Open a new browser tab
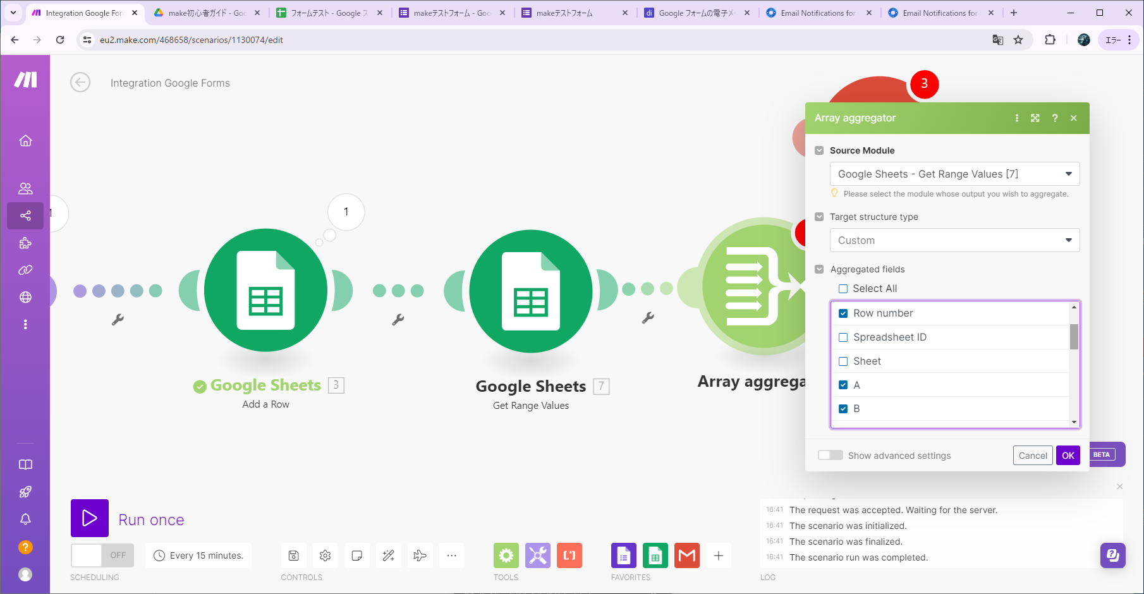 pyautogui.click(x=1014, y=13)
